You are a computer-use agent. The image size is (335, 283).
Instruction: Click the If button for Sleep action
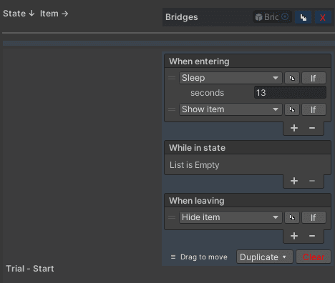(x=314, y=78)
